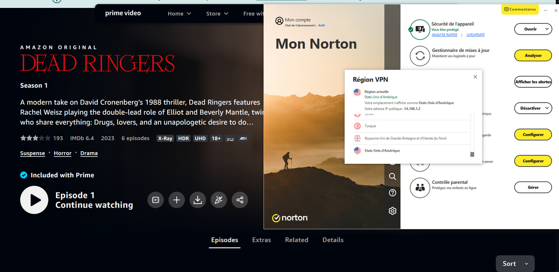Click the prime video logo
The width and height of the screenshot is (559, 272).
click(x=123, y=13)
